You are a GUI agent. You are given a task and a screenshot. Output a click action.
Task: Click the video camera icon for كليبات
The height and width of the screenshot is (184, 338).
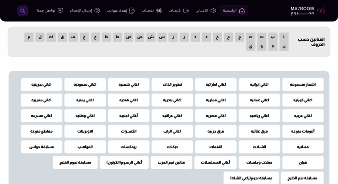pos(186,11)
